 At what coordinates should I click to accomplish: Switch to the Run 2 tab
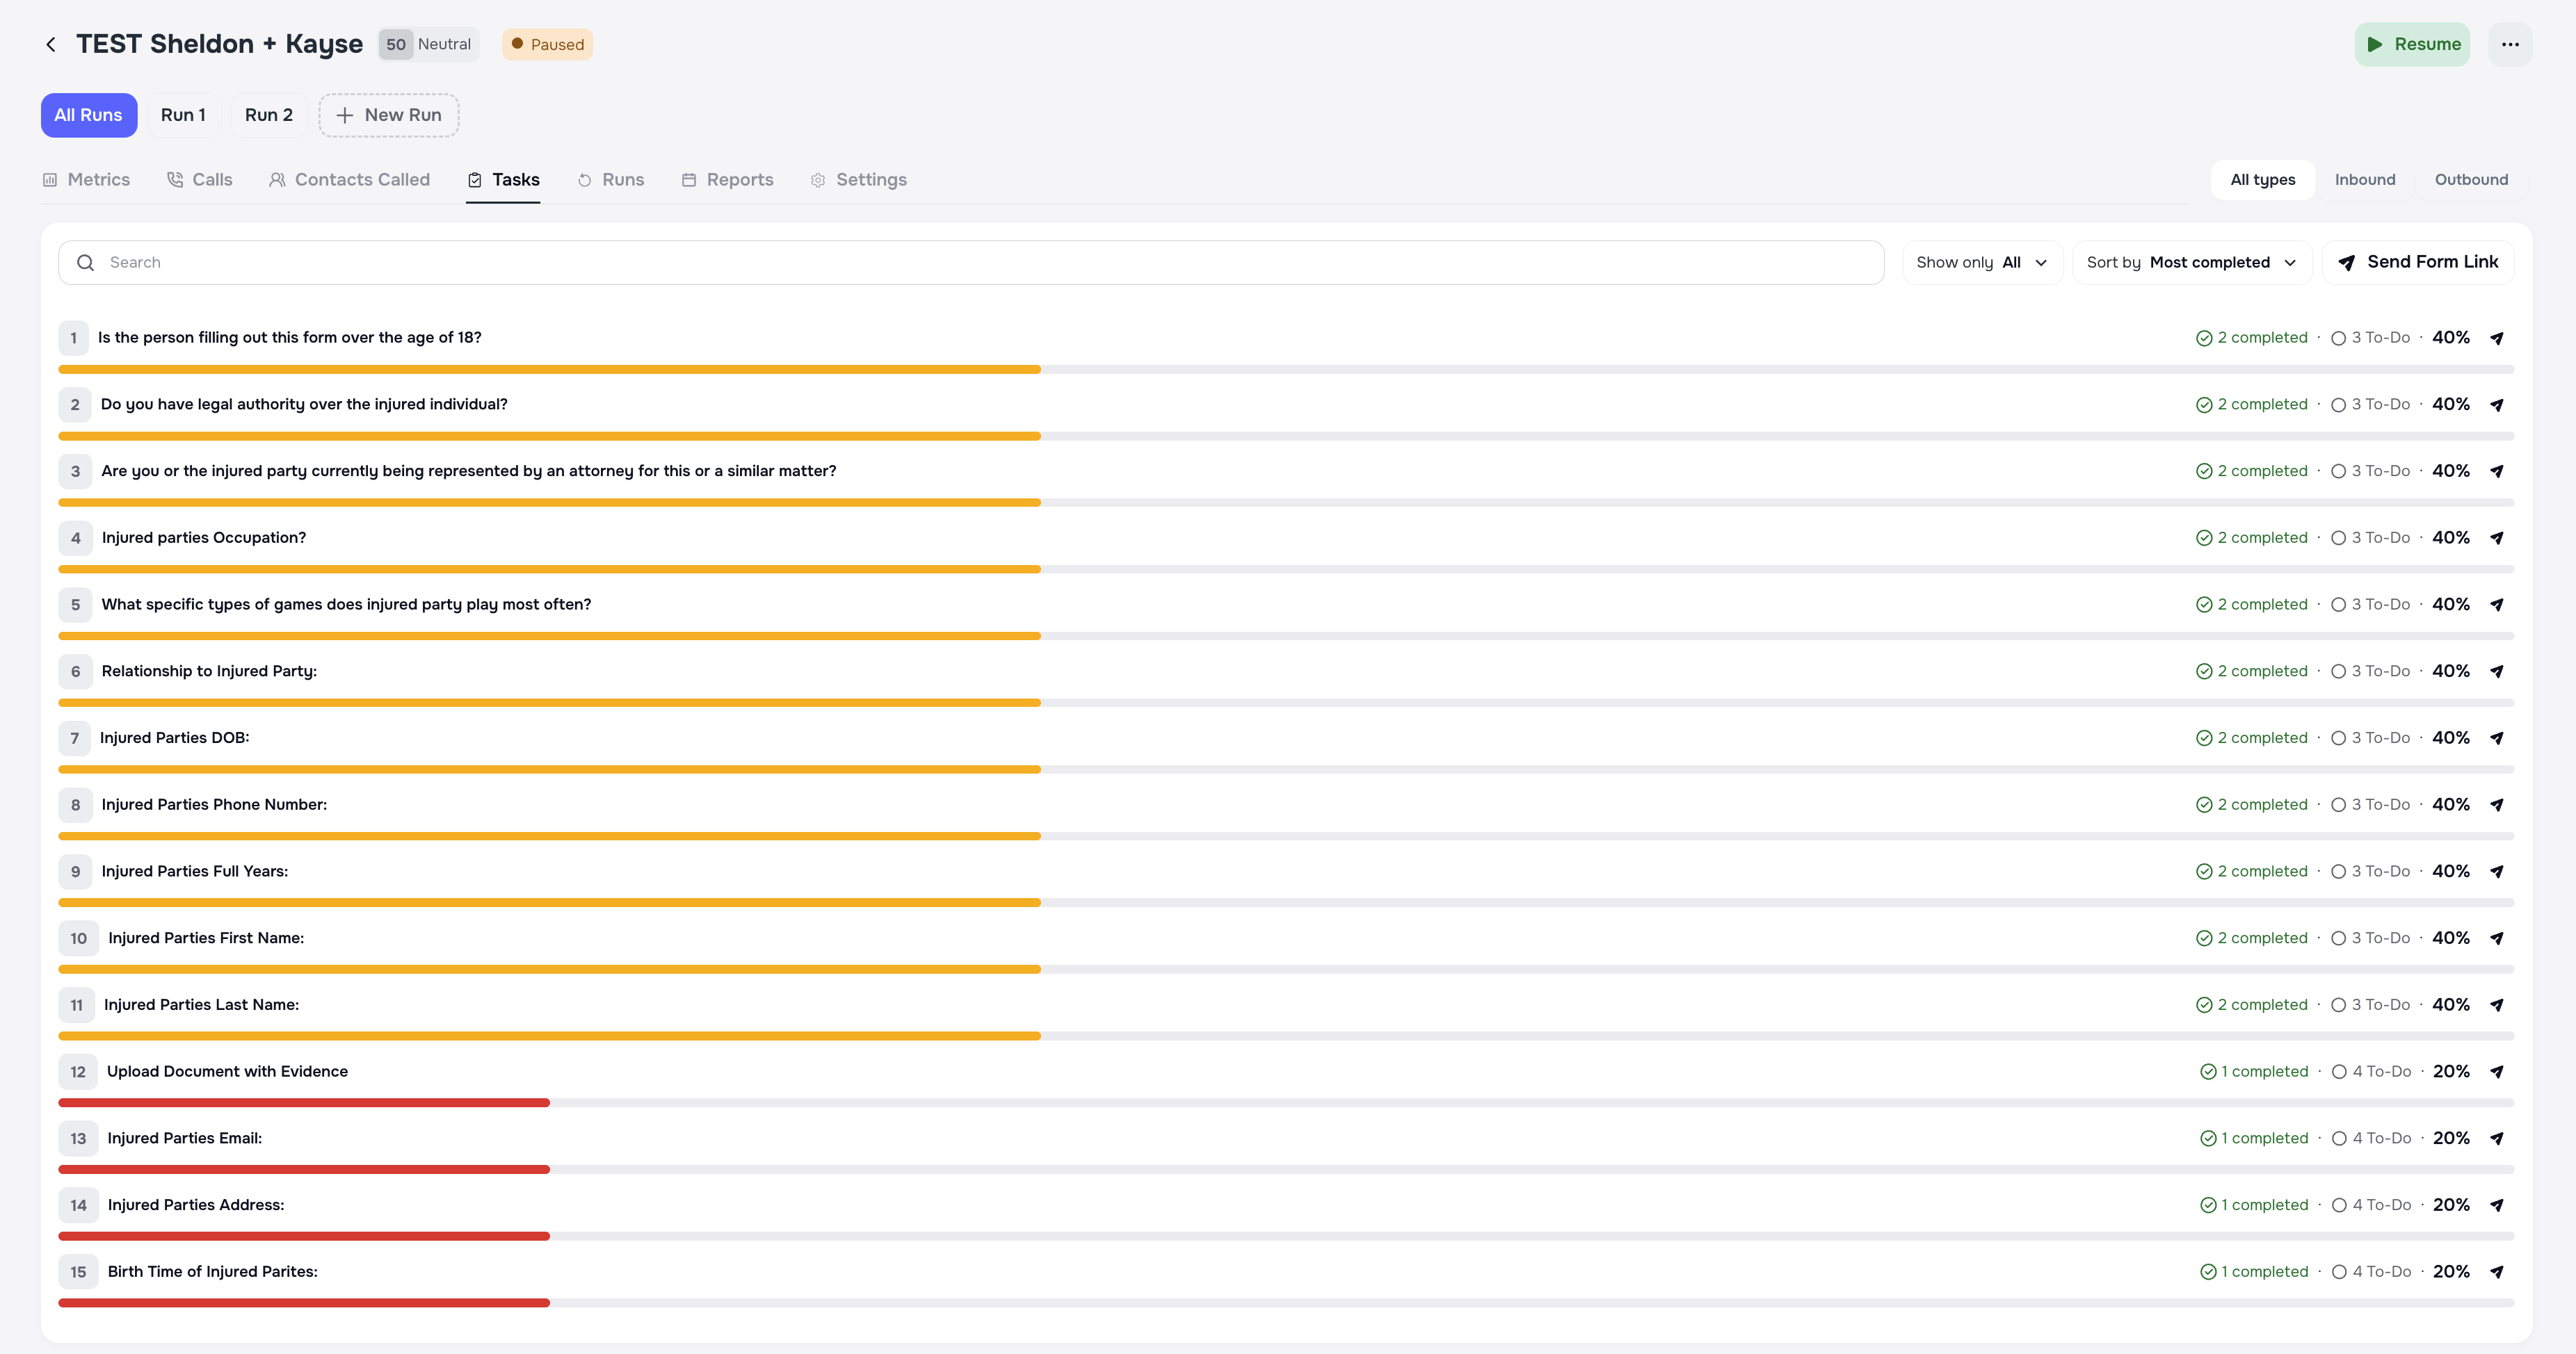(x=267, y=115)
